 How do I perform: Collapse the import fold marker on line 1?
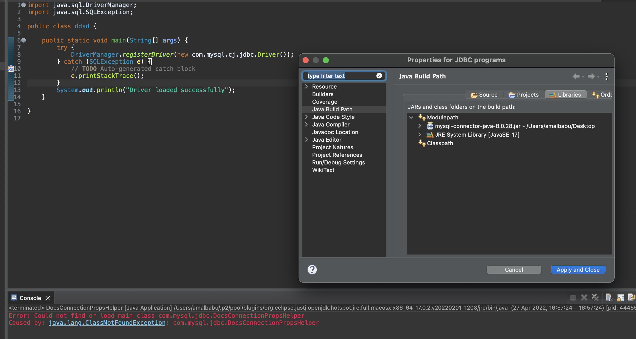tap(24, 5)
